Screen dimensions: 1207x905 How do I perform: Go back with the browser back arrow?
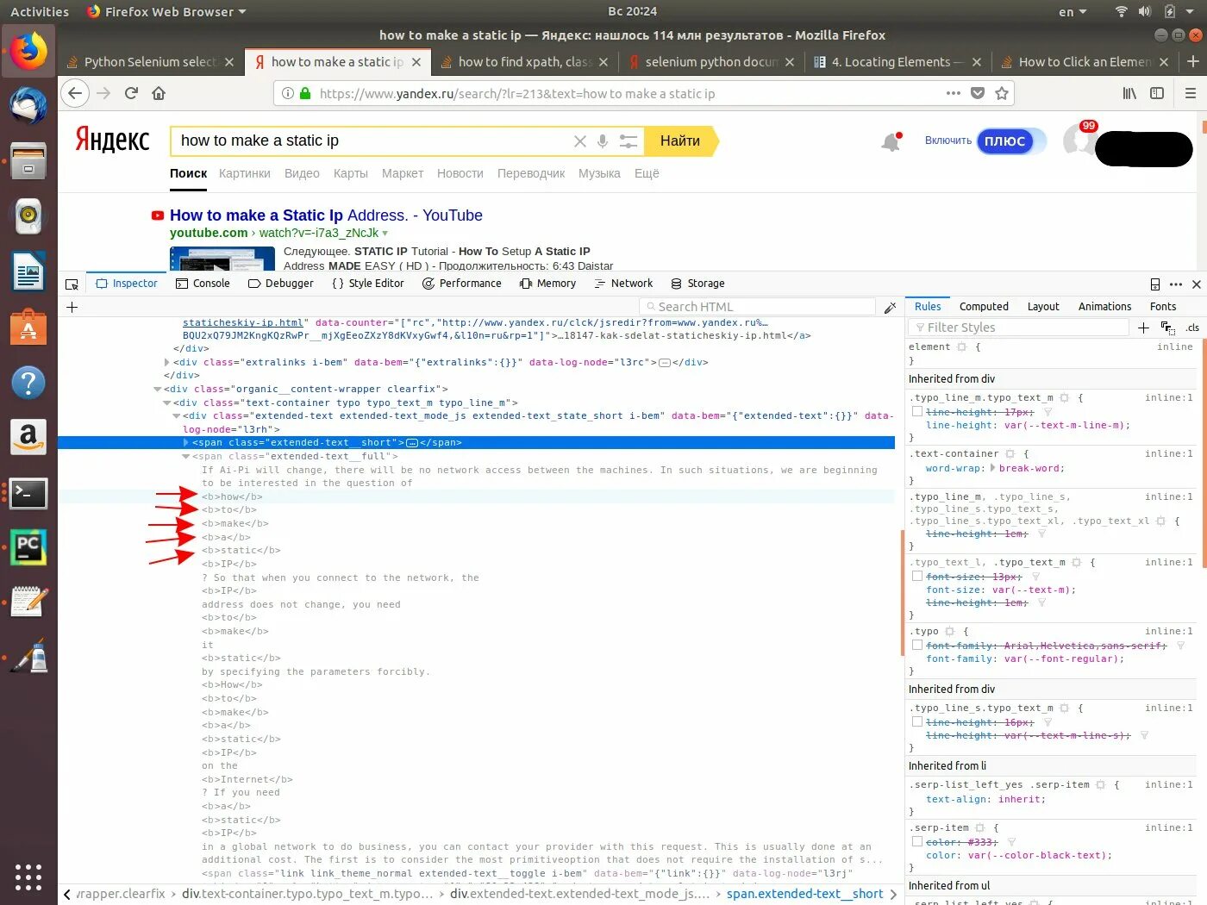(x=76, y=93)
